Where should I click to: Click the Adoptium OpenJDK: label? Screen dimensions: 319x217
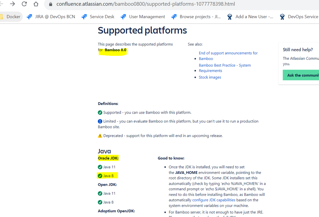coord(116,211)
